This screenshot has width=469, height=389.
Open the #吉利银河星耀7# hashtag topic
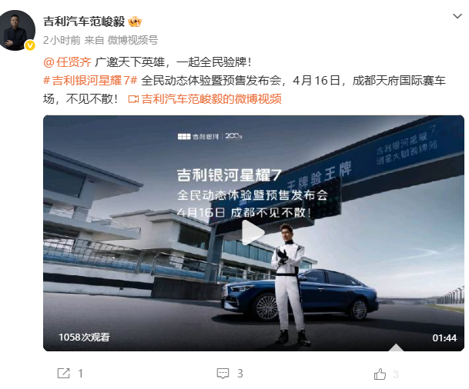pos(90,80)
